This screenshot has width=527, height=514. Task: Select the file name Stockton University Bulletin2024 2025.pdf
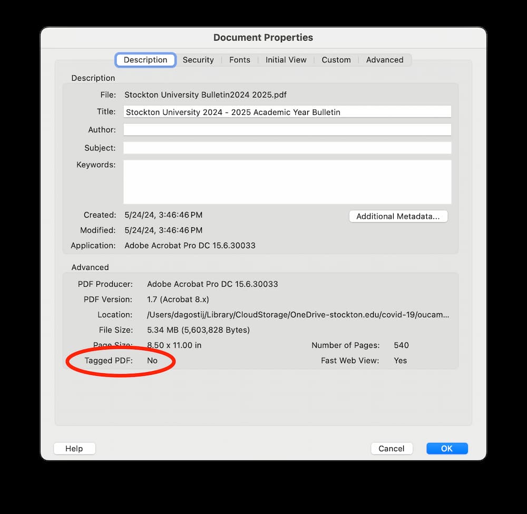(x=206, y=95)
